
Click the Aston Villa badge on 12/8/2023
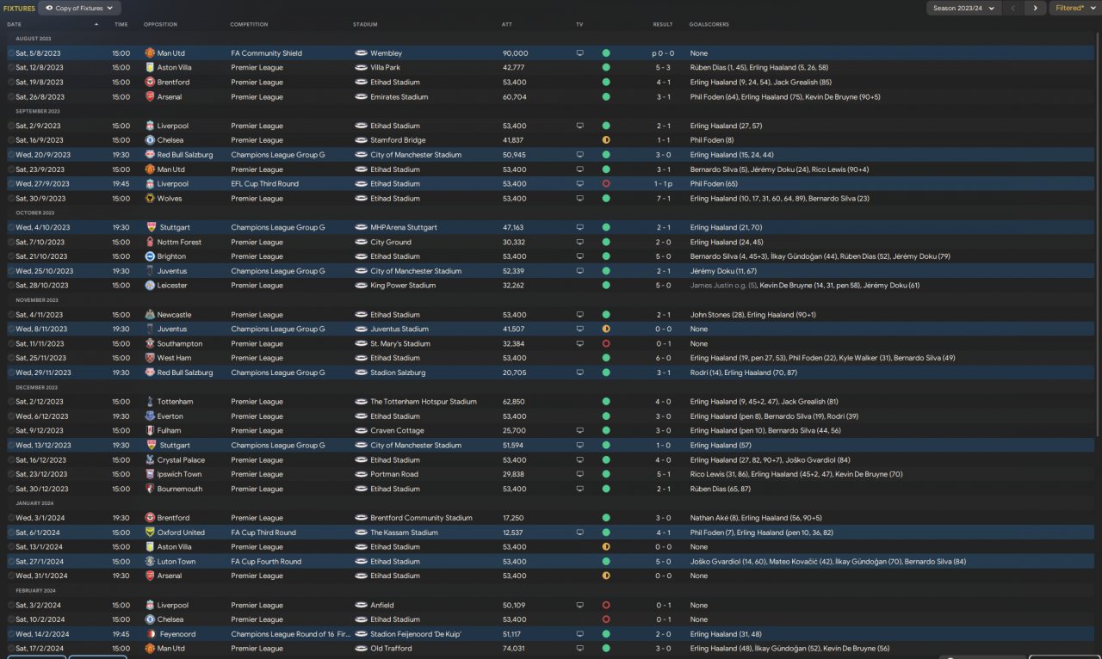click(150, 68)
